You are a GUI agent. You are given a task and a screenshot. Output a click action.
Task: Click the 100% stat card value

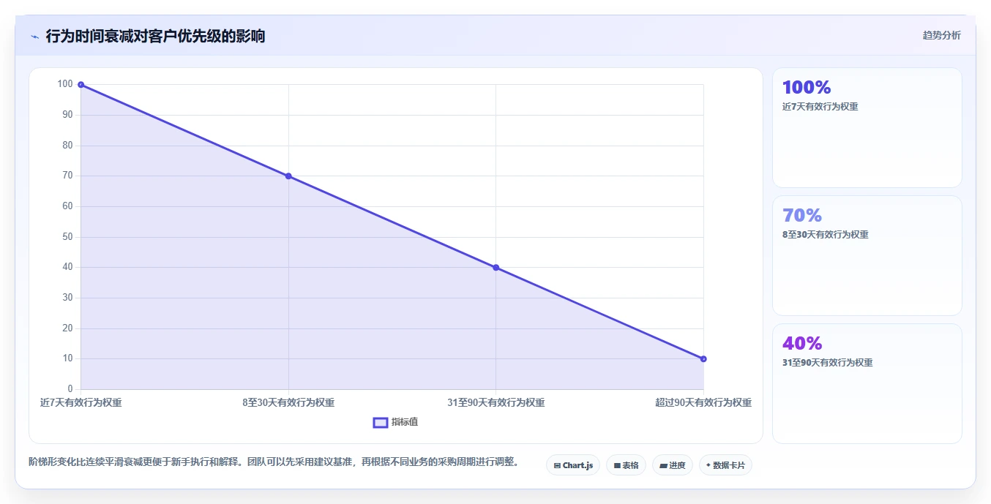click(806, 87)
